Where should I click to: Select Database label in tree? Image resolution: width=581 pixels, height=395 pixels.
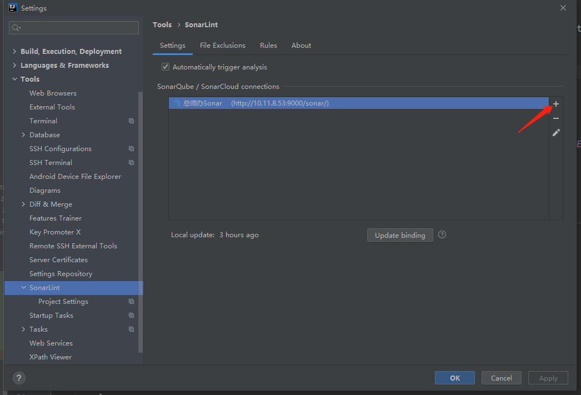click(x=44, y=135)
